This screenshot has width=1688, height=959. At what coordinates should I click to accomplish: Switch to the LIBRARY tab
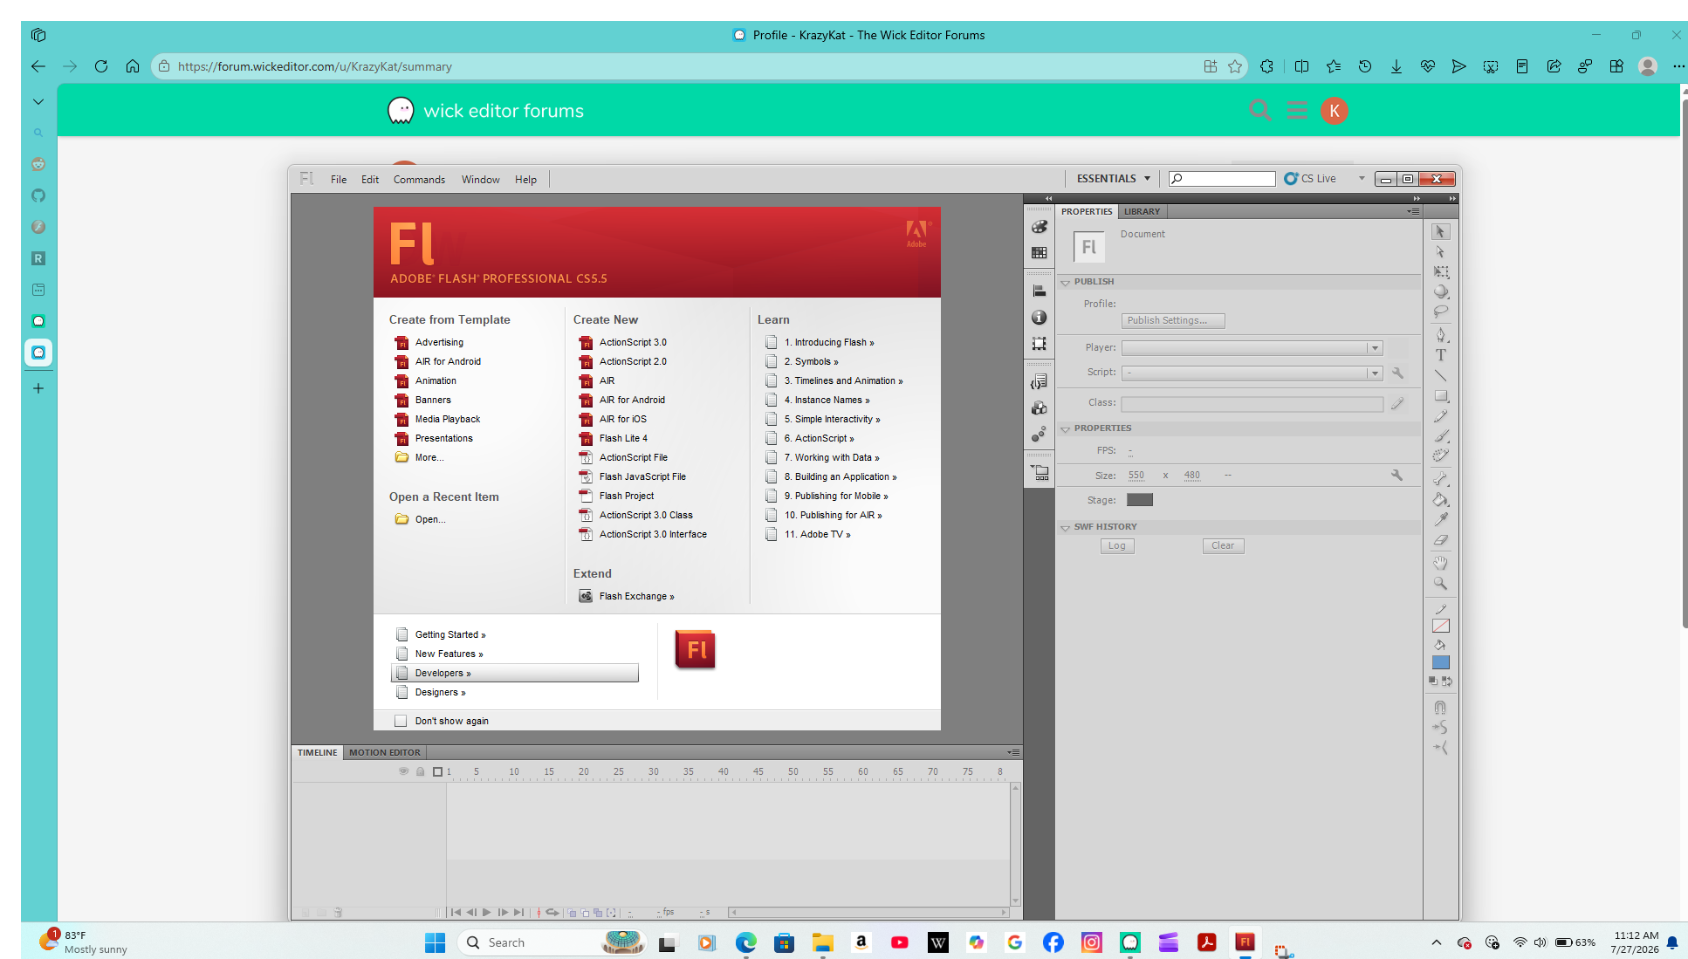[x=1142, y=212]
